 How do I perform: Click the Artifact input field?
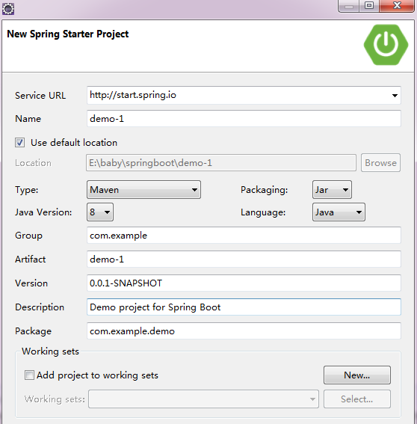pyautogui.click(x=244, y=259)
